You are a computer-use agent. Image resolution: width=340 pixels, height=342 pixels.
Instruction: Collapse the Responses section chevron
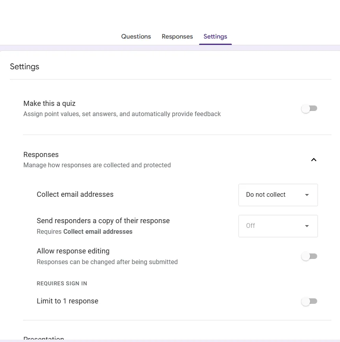314,160
